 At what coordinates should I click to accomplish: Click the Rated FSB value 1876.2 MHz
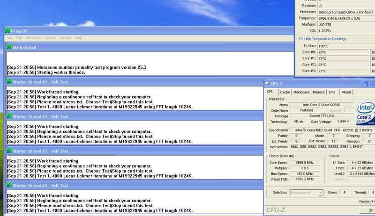(305, 179)
